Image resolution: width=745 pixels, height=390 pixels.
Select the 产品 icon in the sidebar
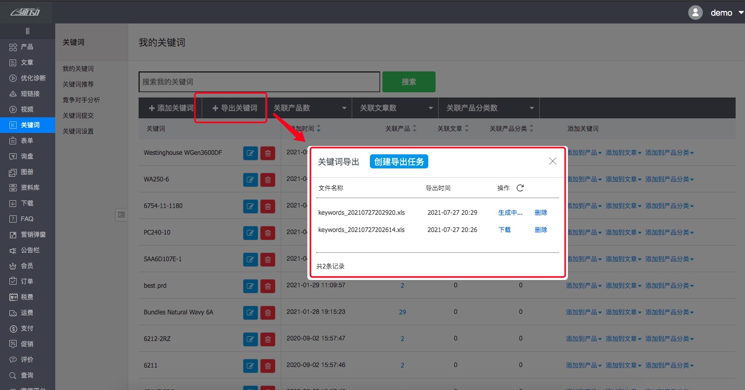[14, 46]
